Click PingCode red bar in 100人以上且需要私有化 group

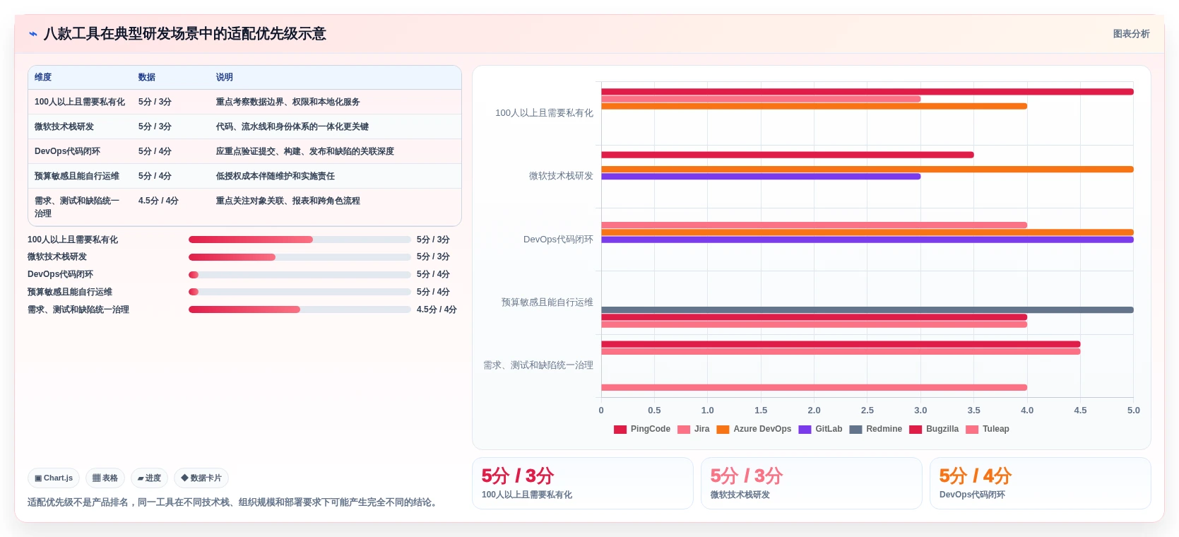[x=867, y=92]
